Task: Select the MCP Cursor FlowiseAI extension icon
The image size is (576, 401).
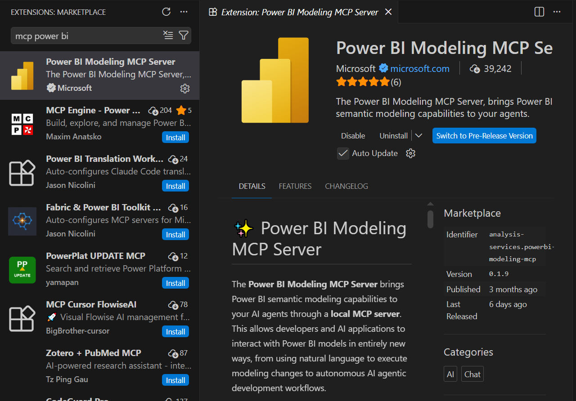Action: pyautogui.click(x=22, y=318)
